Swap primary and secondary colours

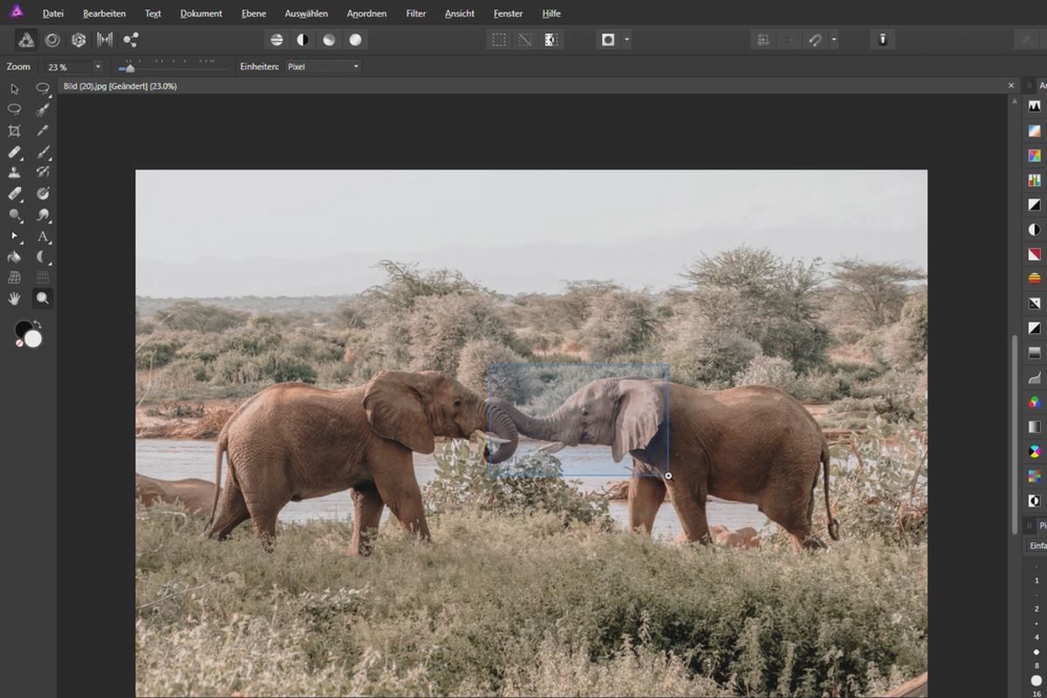38,325
